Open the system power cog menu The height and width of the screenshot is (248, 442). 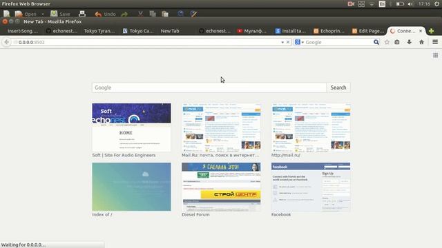[436, 4]
